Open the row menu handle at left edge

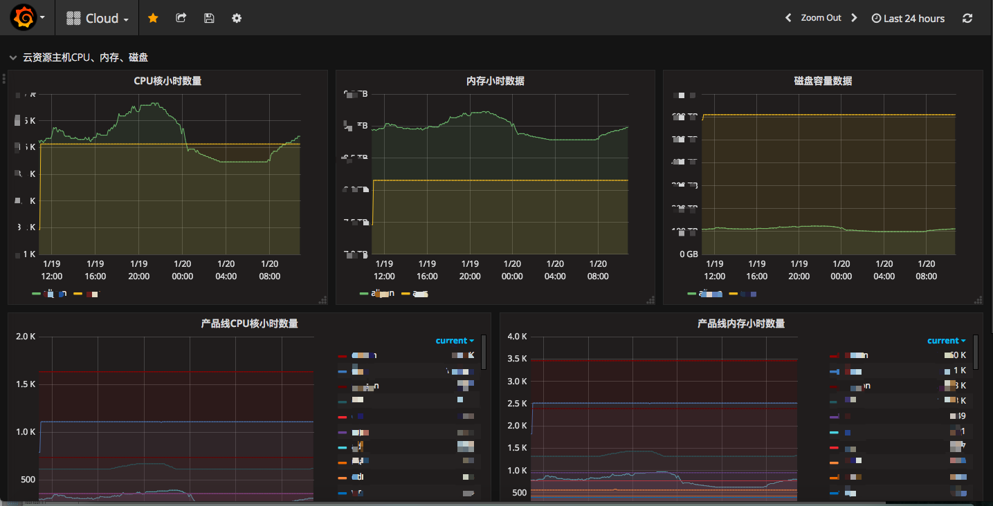(4, 78)
